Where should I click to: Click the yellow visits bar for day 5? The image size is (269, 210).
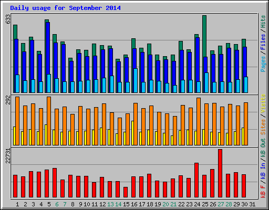[x=46, y=135]
